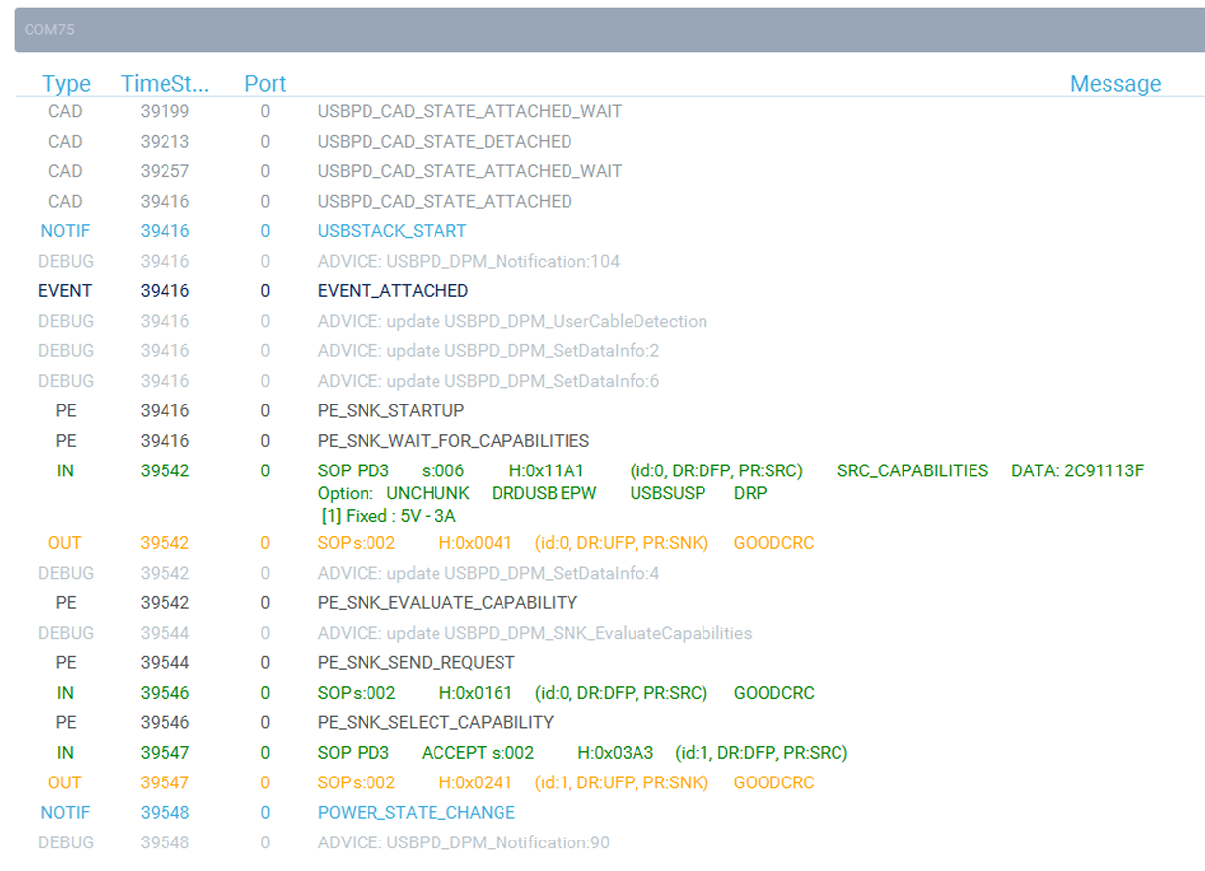The image size is (1205, 871).
Task: Select timestamp 39199 cell
Action: pos(165,111)
